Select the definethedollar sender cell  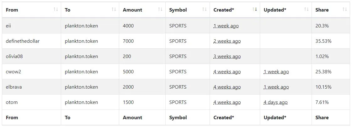(32, 41)
